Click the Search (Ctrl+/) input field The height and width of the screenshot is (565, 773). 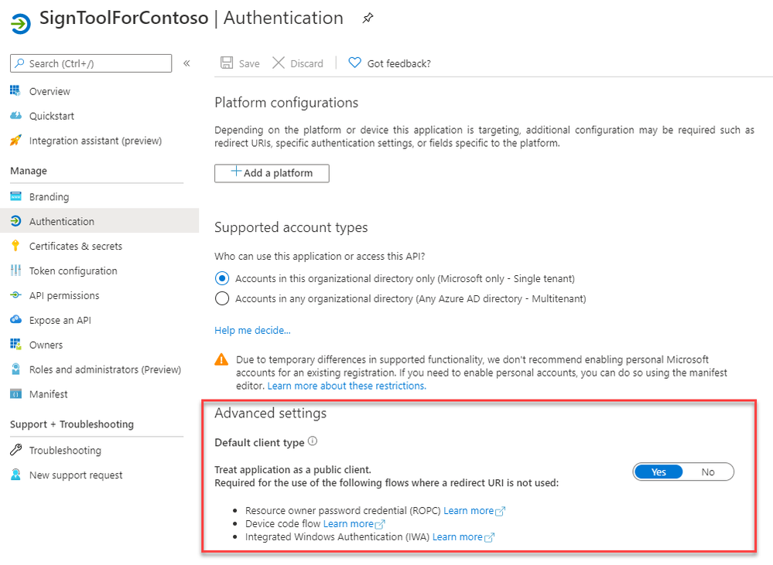click(91, 63)
